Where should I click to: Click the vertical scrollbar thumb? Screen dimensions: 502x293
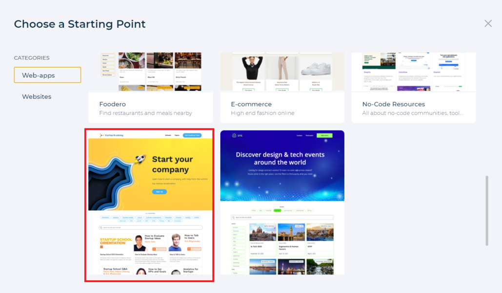(x=487, y=211)
